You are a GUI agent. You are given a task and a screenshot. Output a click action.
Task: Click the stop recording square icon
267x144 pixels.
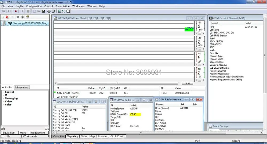pyautogui.click(x=28, y=11)
